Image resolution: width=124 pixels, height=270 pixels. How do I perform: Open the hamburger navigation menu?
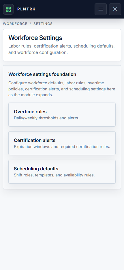[x=101, y=9]
